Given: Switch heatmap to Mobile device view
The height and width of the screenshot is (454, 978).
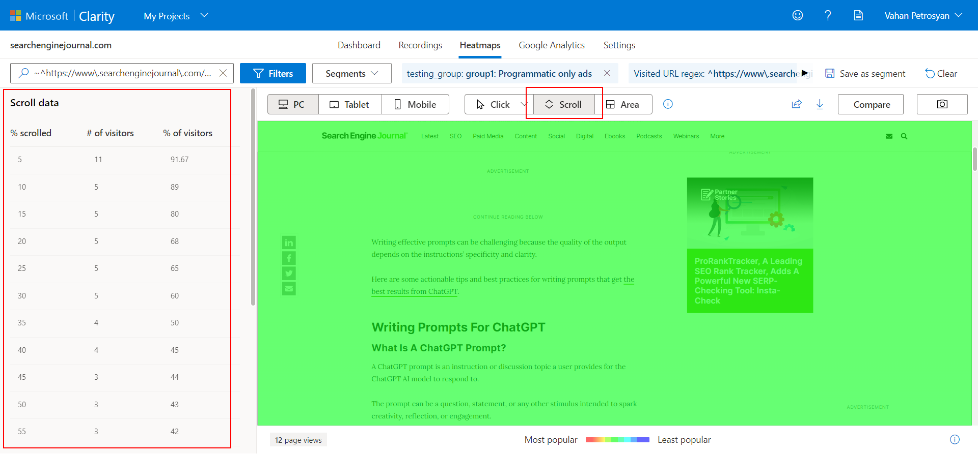Looking at the screenshot, I should [415, 104].
